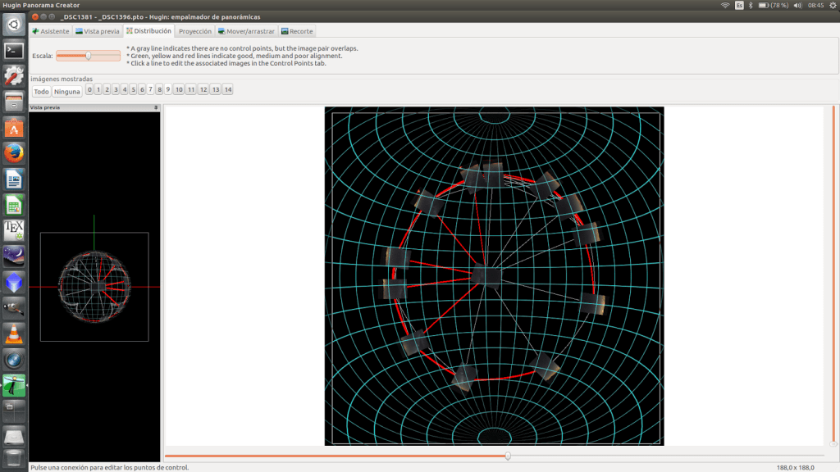Open the Wi-Fi network menu
Image resolution: width=840 pixels, height=472 pixels.
coord(725,5)
